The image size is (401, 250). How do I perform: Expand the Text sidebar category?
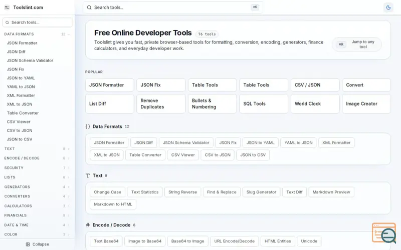pos(37,148)
